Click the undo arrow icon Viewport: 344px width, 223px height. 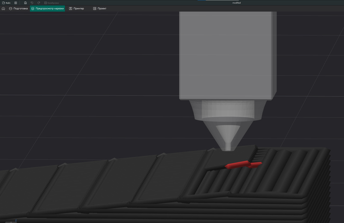click(x=32, y=3)
